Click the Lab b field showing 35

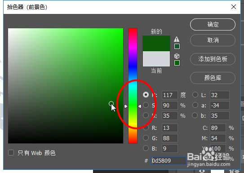click(219, 115)
